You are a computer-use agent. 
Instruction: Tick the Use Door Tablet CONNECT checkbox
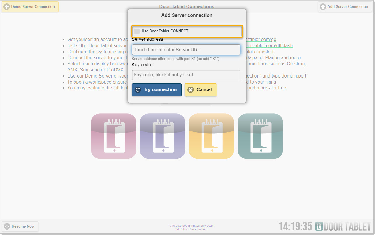tap(137, 31)
